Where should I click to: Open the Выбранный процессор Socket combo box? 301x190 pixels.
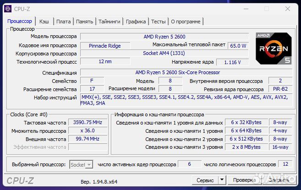tap(81, 165)
